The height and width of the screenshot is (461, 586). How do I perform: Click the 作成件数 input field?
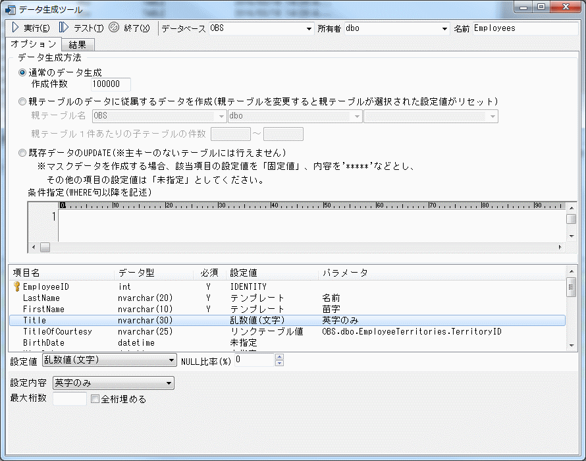coord(111,84)
